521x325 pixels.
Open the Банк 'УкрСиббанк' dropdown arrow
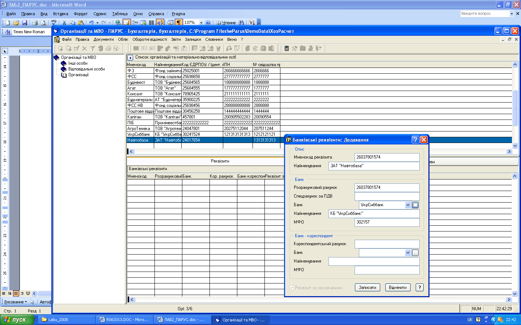408,205
